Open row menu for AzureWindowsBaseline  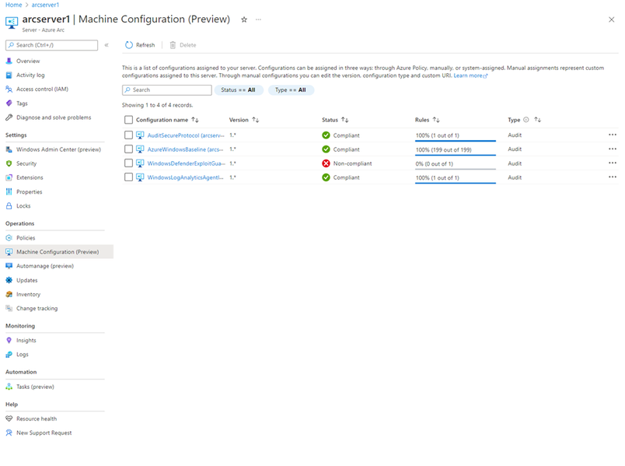[613, 149]
